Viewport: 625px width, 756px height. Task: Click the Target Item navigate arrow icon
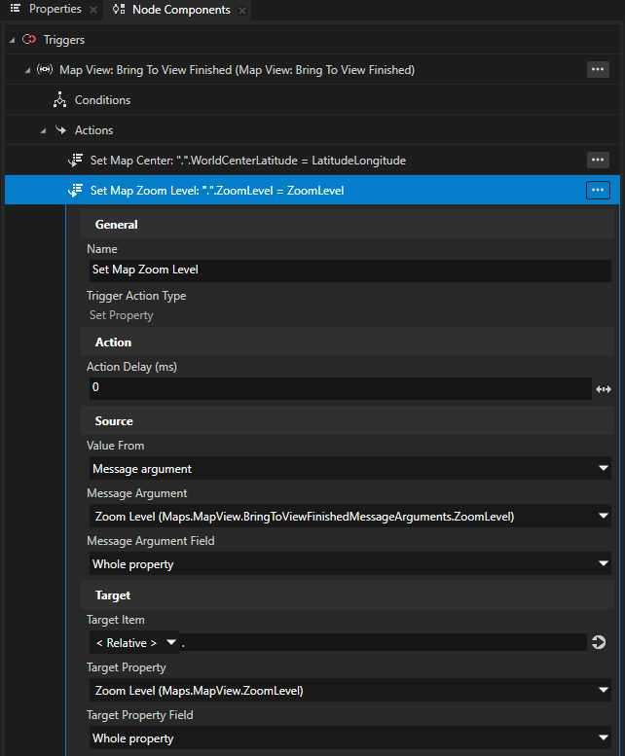pos(598,642)
